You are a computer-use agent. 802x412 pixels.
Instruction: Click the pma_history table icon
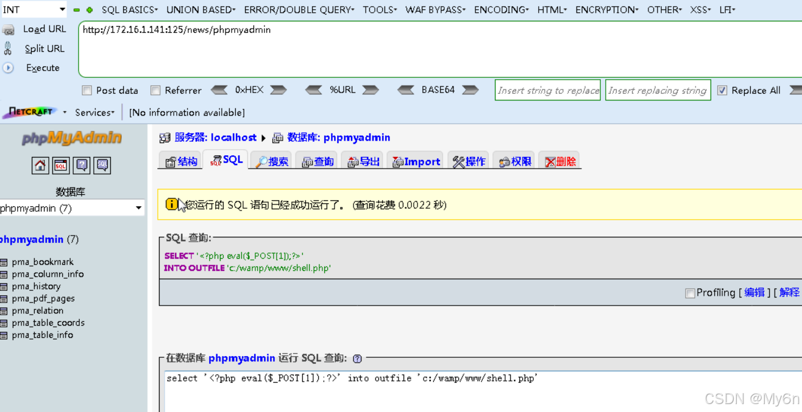(4, 287)
